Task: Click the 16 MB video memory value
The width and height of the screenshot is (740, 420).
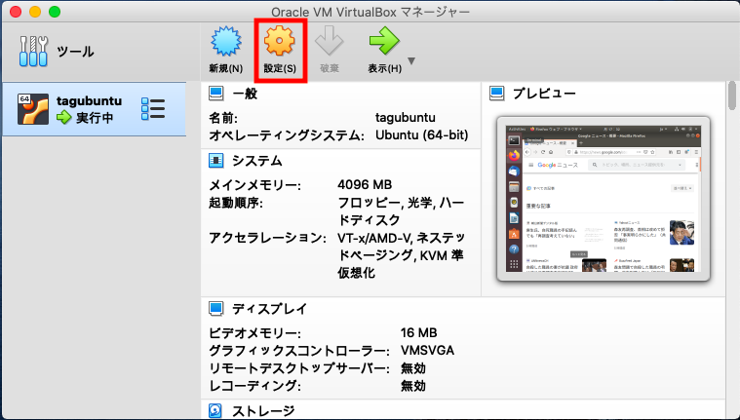Action: 418,332
